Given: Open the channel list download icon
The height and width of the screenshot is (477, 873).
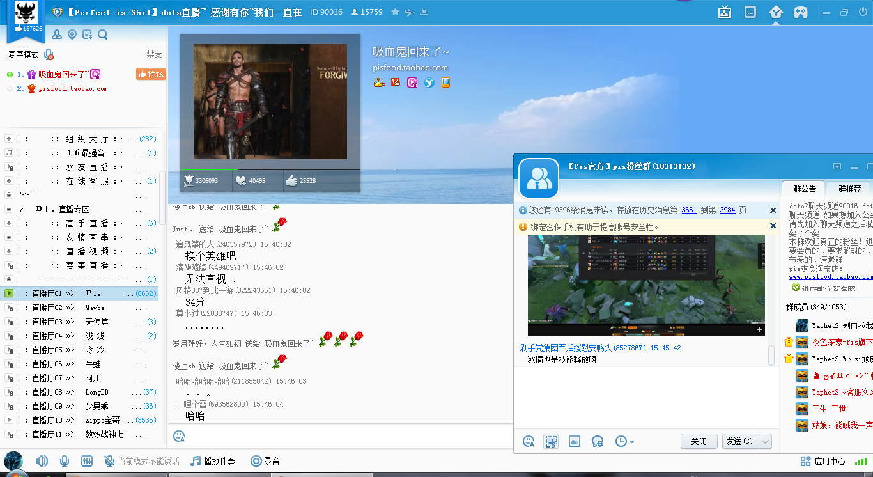Looking at the screenshot, I should 88,35.
